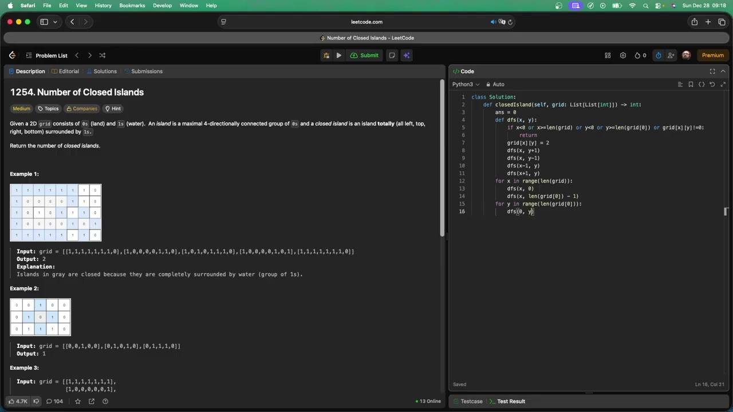Expand the Topics tag
733x412 pixels.
point(48,109)
